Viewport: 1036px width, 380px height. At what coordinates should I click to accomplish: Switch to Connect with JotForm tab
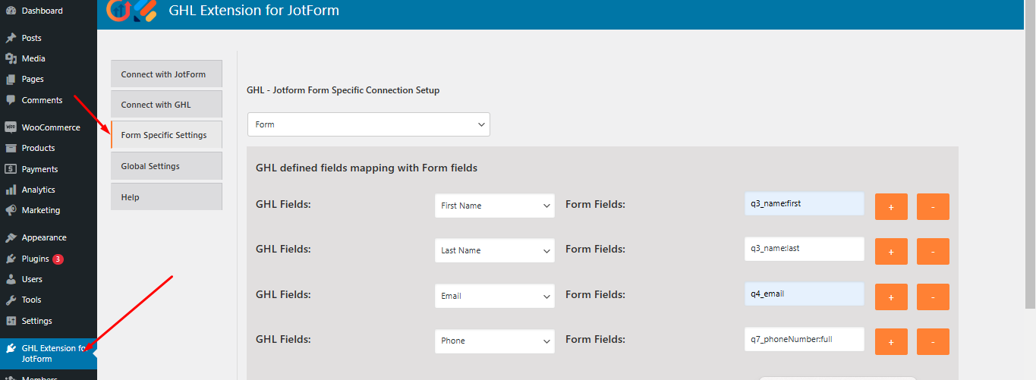[x=166, y=74]
